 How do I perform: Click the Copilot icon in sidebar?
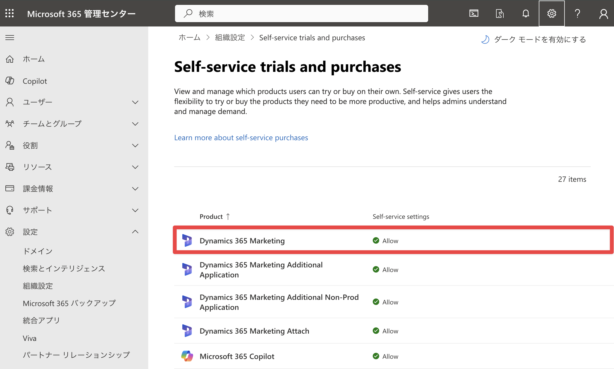click(10, 80)
